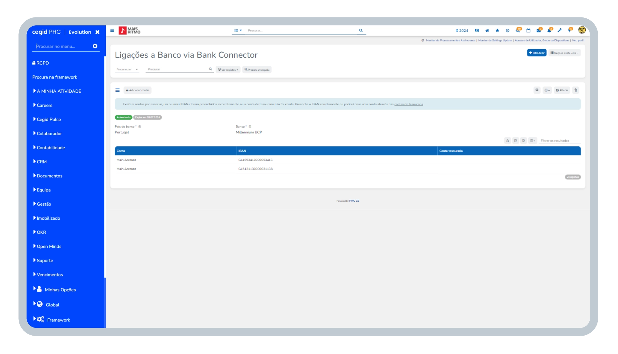The image size is (618, 354).
Task: Expand the Imobilizado menu item
Action: (47, 218)
